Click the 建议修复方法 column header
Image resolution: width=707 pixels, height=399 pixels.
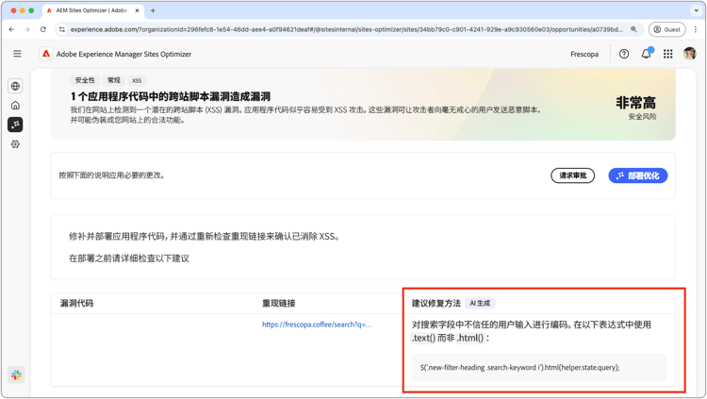tap(436, 304)
